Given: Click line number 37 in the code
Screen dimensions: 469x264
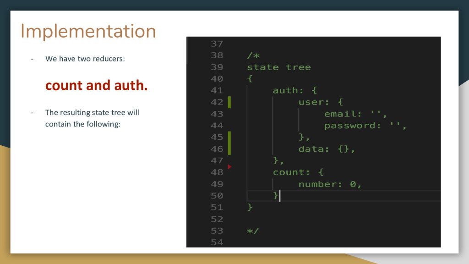Looking at the screenshot, I should [x=217, y=44].
